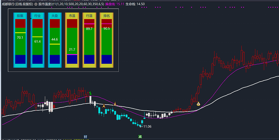Click the 股票 thermometer header

20,16
